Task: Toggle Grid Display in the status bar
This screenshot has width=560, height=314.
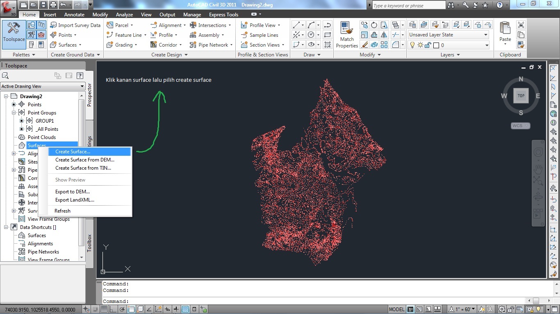Action: click(104, 309)
